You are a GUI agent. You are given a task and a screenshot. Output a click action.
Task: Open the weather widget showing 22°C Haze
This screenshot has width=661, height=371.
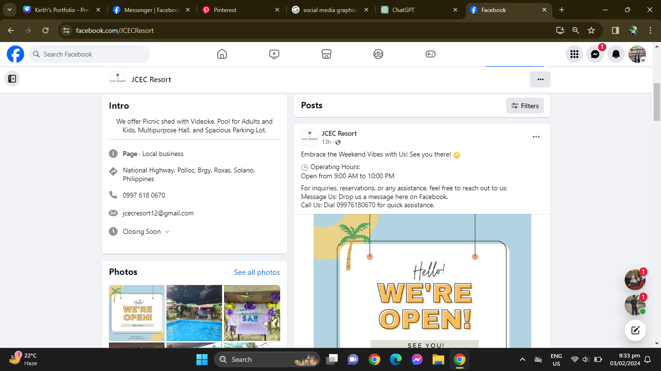[23, 359]
